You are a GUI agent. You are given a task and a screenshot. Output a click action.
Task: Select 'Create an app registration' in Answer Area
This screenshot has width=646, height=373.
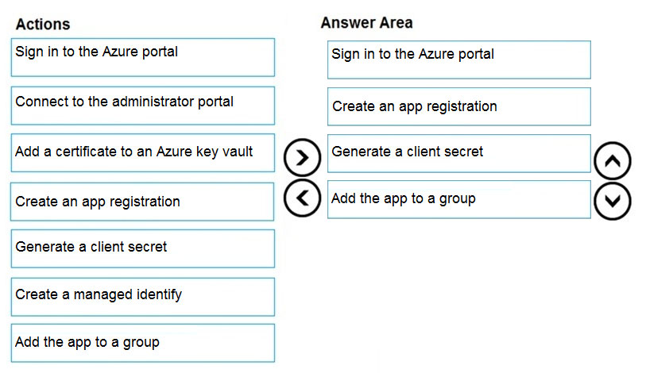coord(459,106)
